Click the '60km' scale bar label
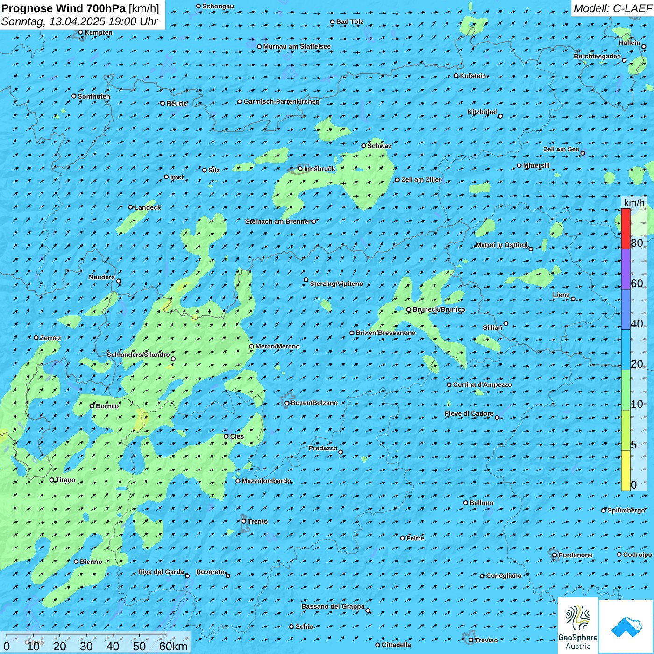Image resolution: width=654 pixels, height=654 pixels. (173, 646)
